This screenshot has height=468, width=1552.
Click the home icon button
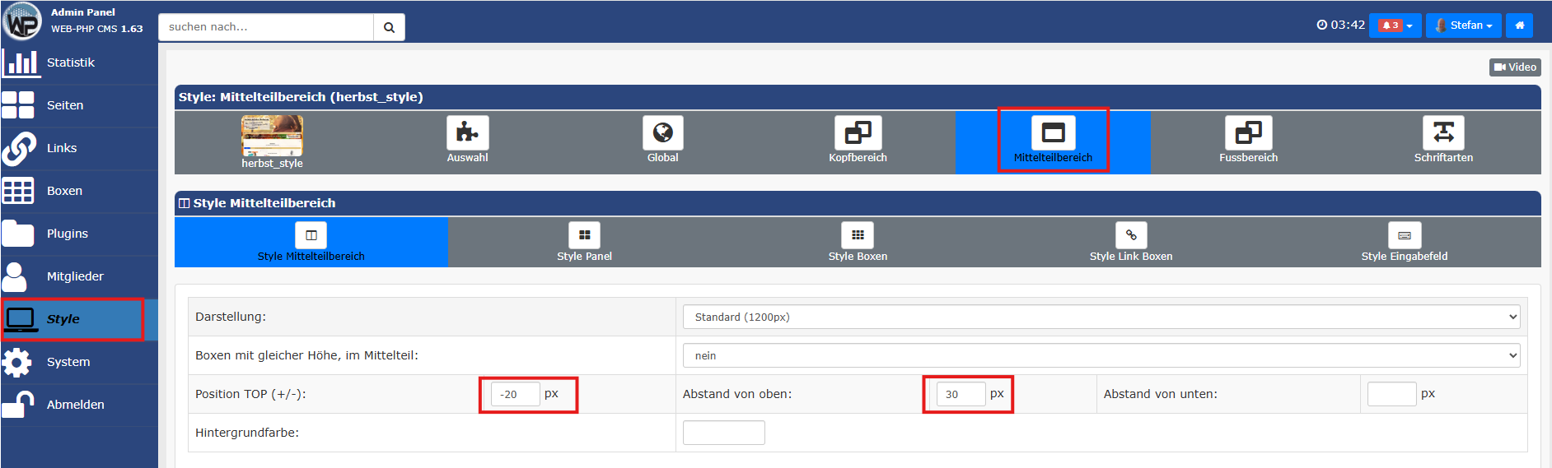tap(1519, 25)
